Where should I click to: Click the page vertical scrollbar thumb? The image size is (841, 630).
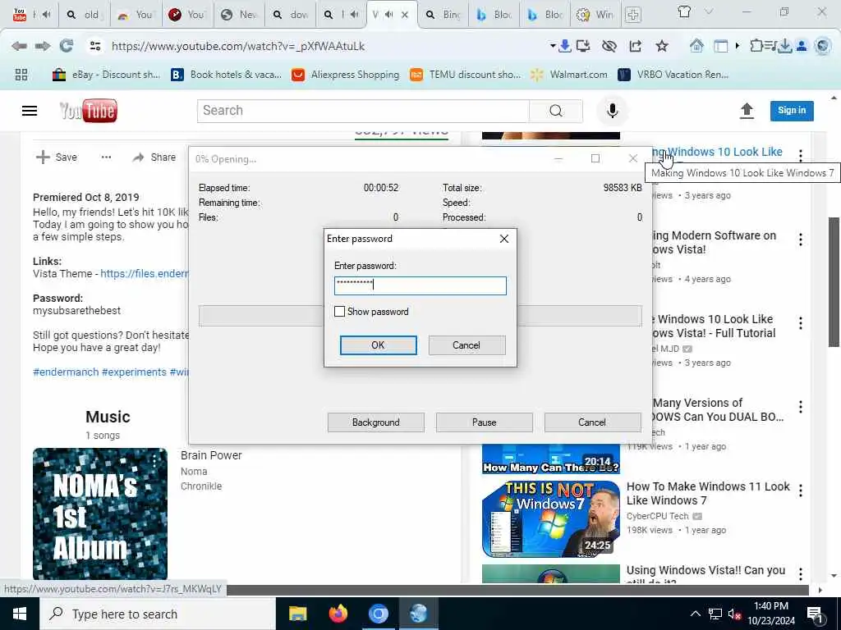[x=834, y=282]
